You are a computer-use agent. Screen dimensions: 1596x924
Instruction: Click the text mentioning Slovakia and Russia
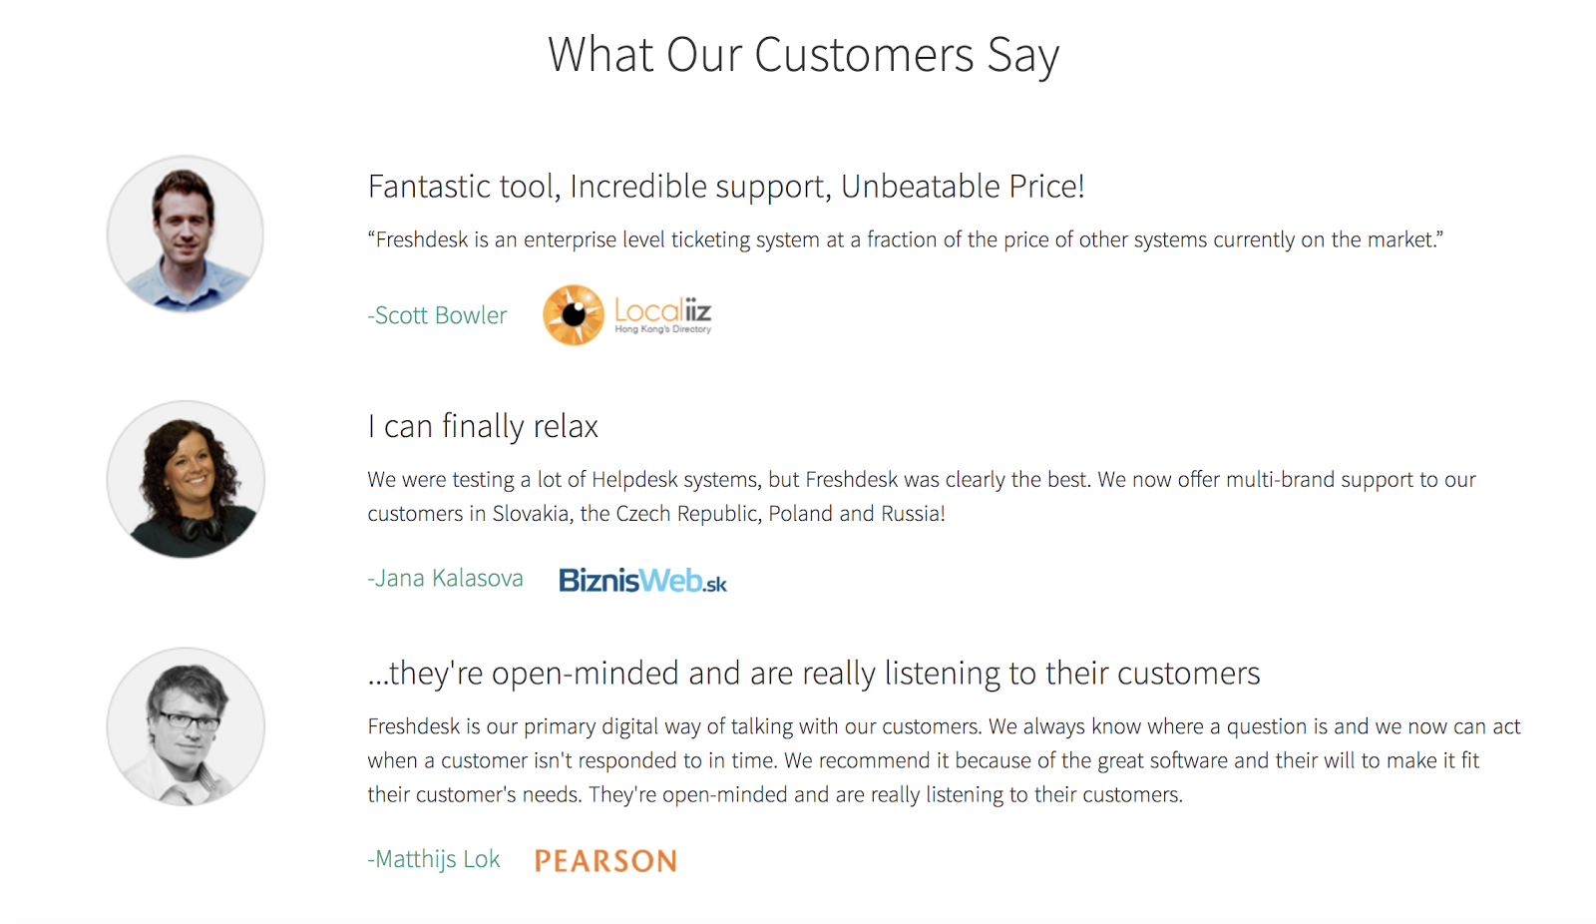(656, 513)
